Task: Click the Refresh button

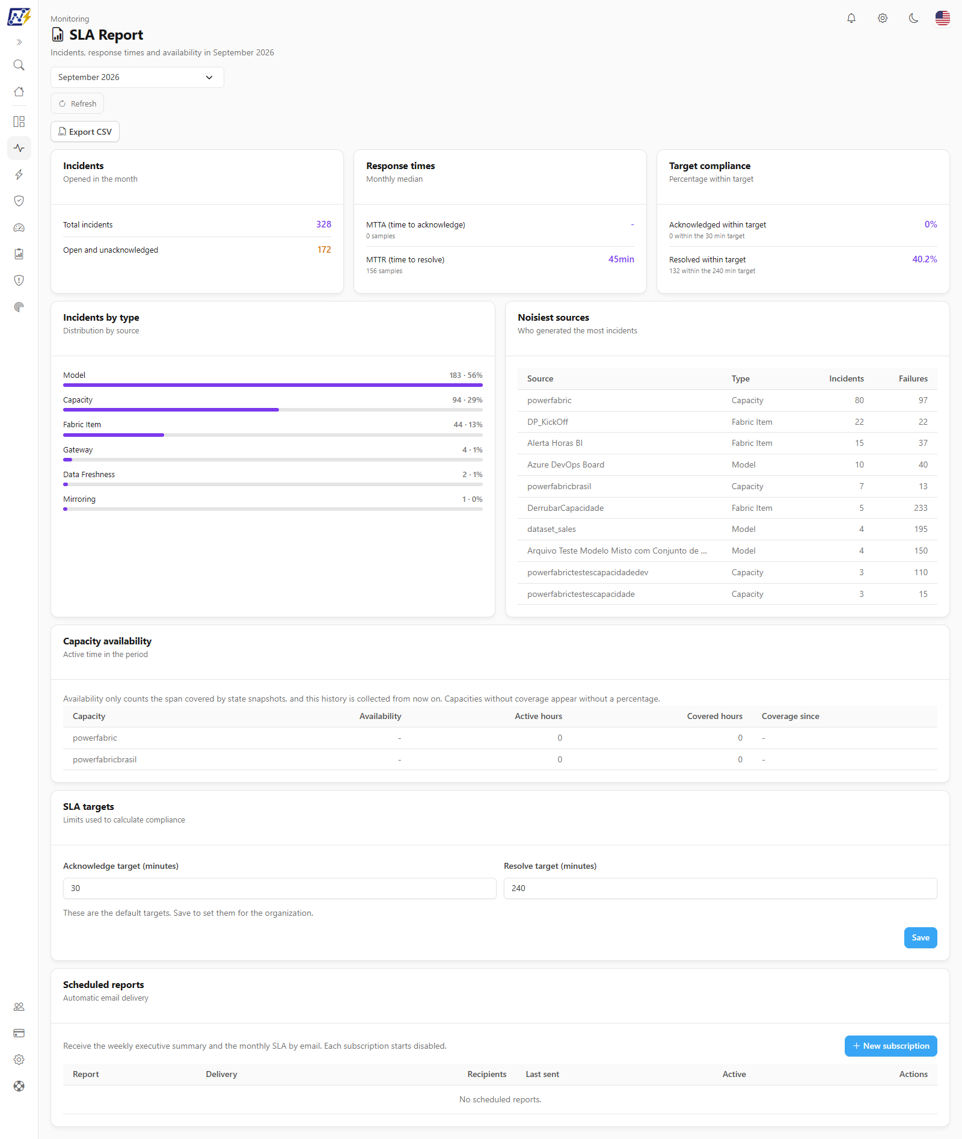Action: (77, 103)
